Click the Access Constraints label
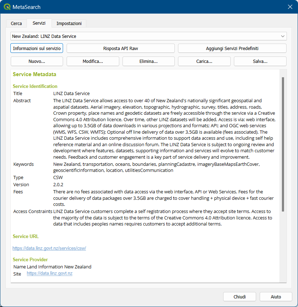 pyautogui.click(x=33, y=212)
